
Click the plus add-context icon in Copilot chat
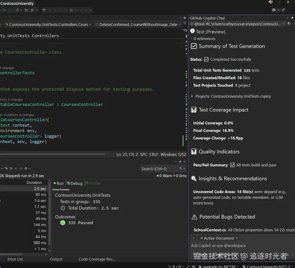pos(193,238)
